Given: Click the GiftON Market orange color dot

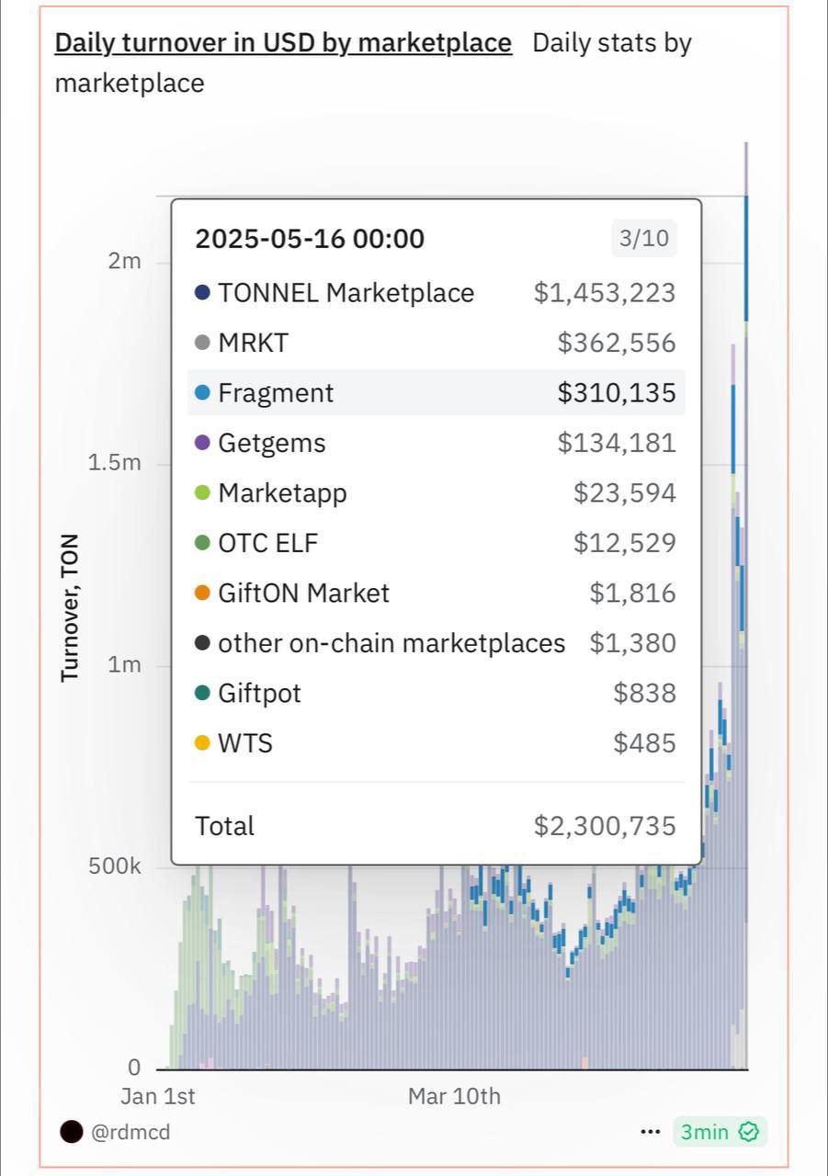Looking at the screenshot, I should click(203, 594).
